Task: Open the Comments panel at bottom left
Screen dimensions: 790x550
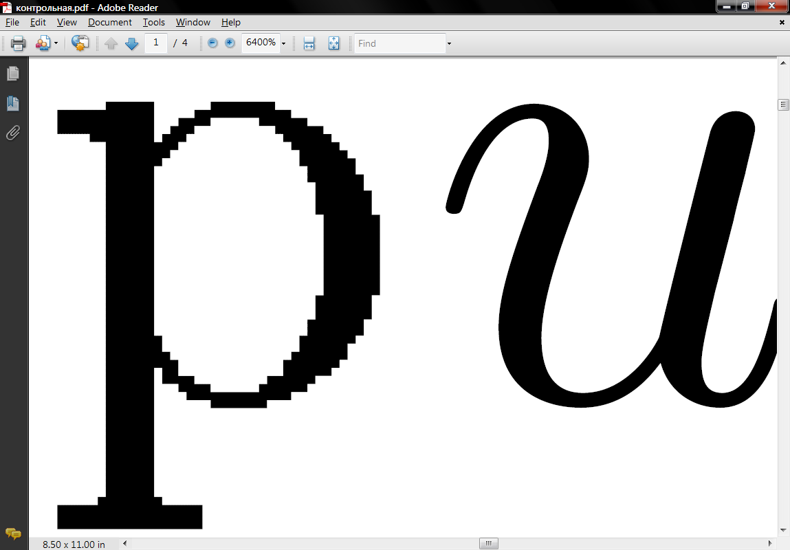Action: 13,533
